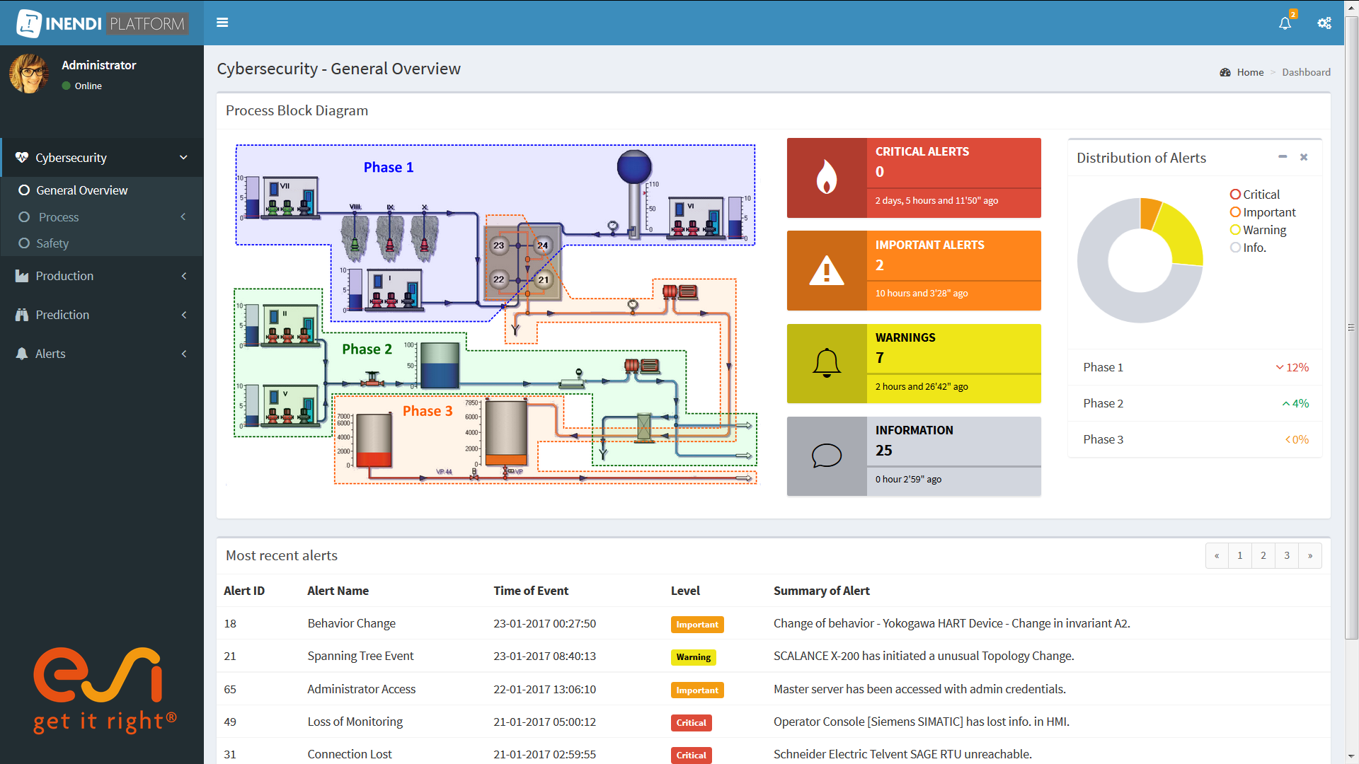1359x764 pixels.
Task: Select the Info legend radio circle
Action: click(x=1235, y=248)
